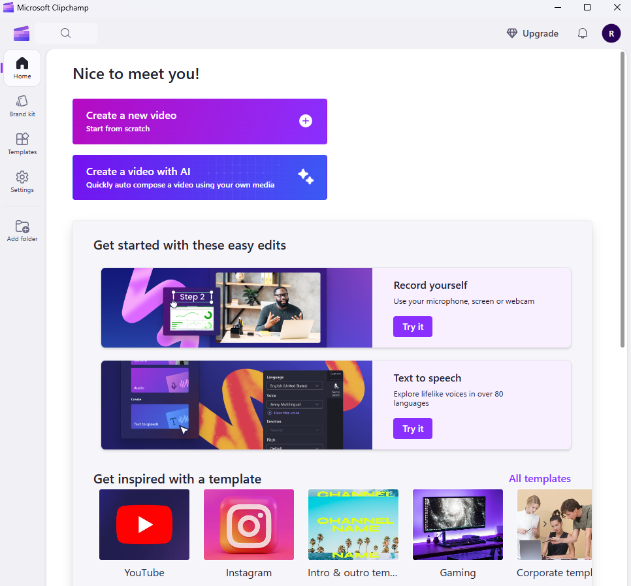
Task: Open the Record yourself preview image
Action: pos(236,308)
